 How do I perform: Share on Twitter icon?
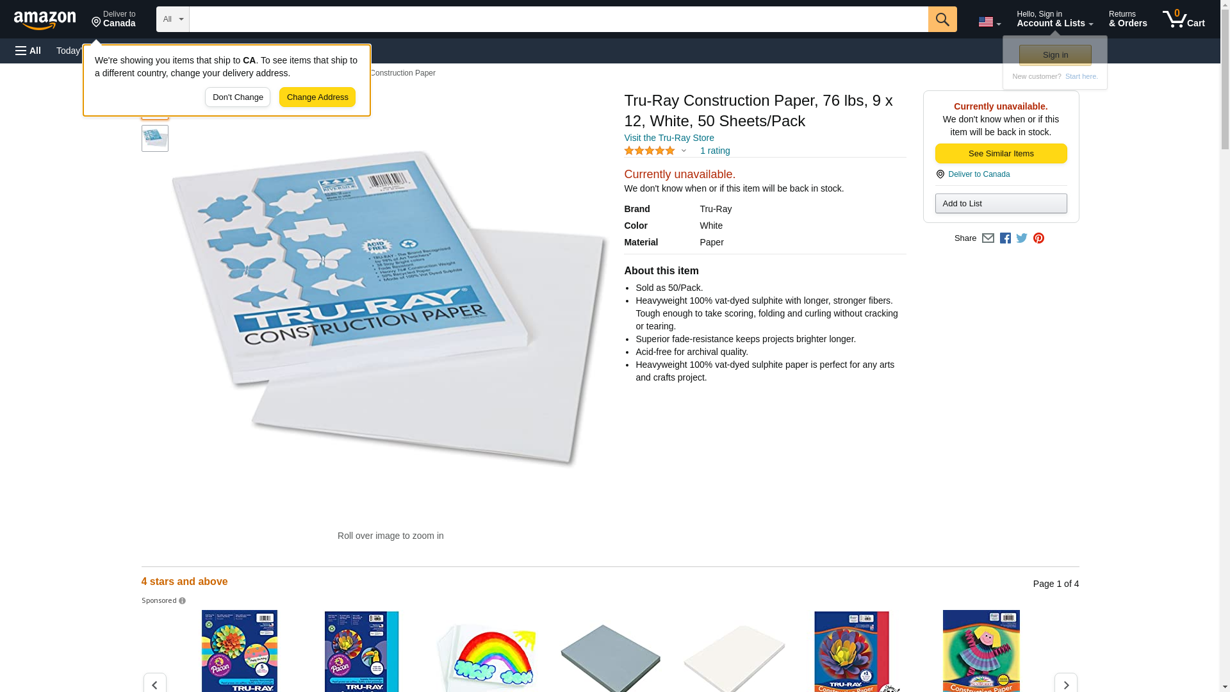click(1022, 238)
